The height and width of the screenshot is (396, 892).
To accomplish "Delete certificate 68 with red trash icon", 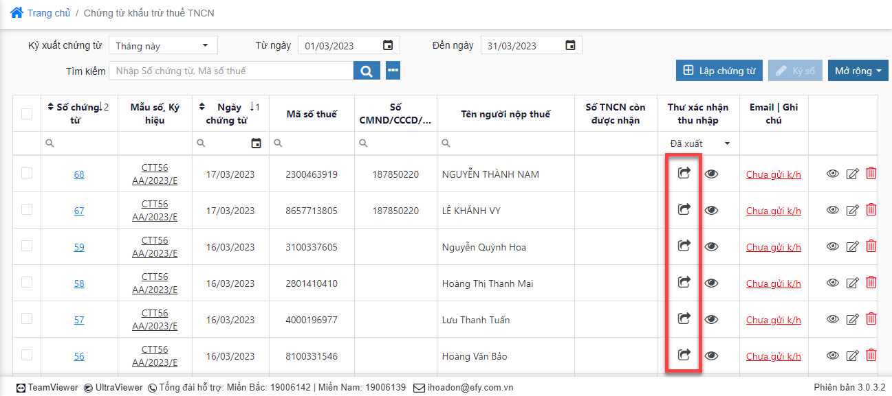I will coord(871,174).
